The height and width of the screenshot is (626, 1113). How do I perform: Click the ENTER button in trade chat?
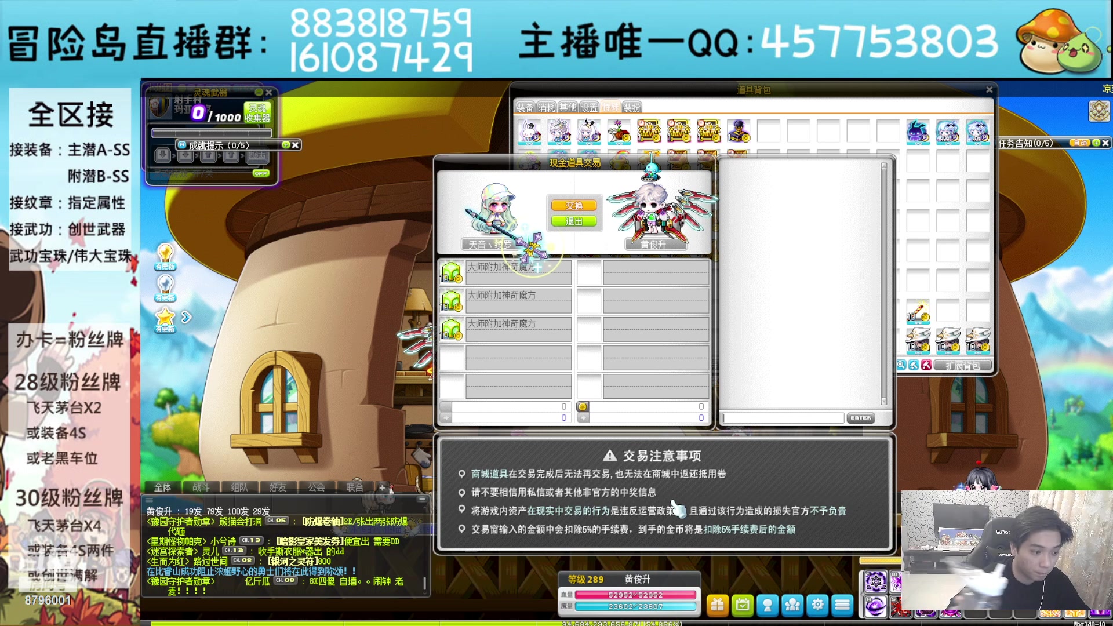click(x=861, y=418)
